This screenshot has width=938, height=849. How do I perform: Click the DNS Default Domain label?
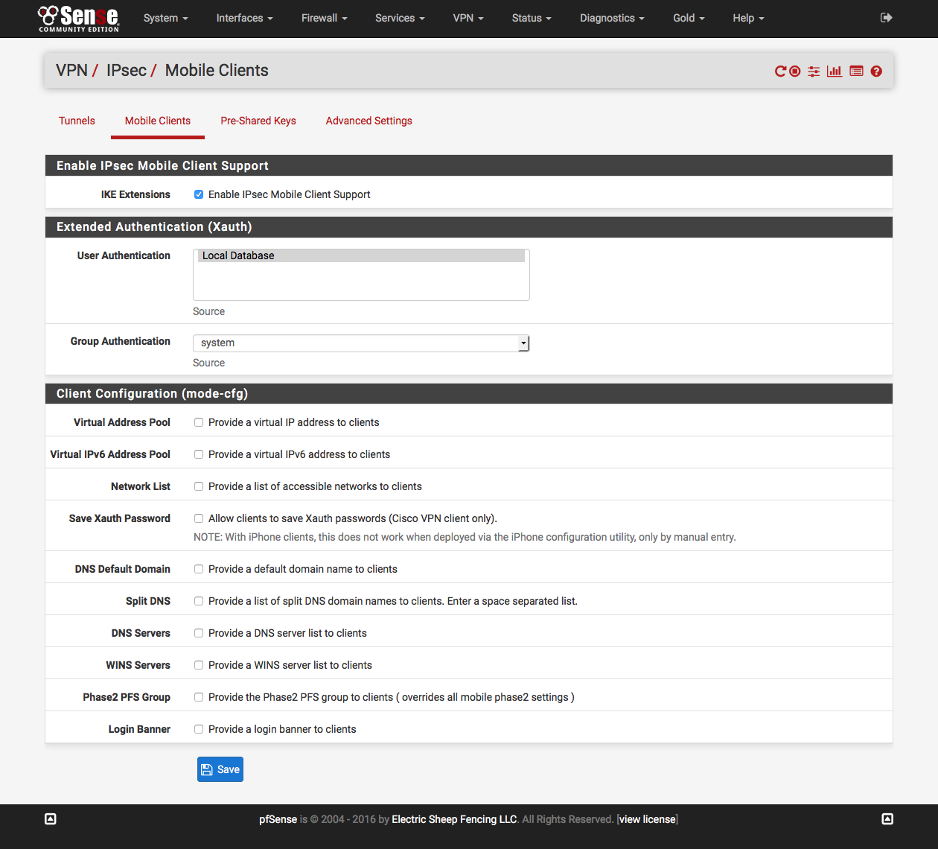tap(123, 569)
